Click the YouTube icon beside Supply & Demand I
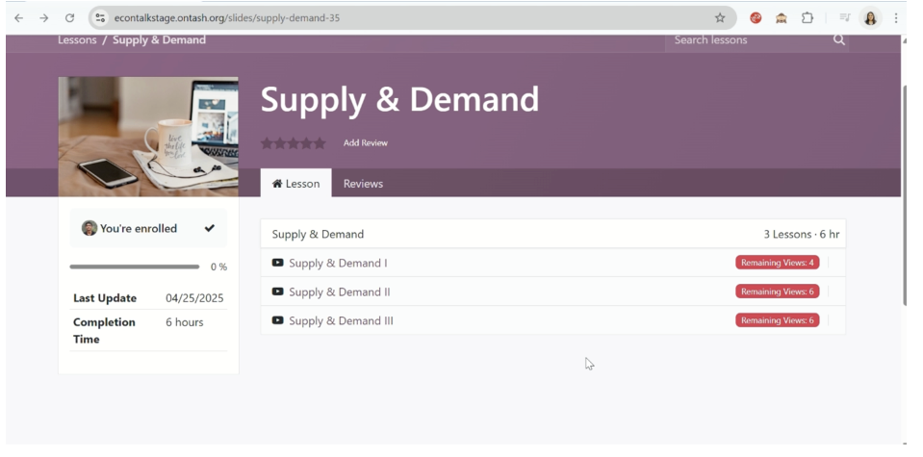Image resolution: width=923 pixels, height=457 pixels. 278,263
